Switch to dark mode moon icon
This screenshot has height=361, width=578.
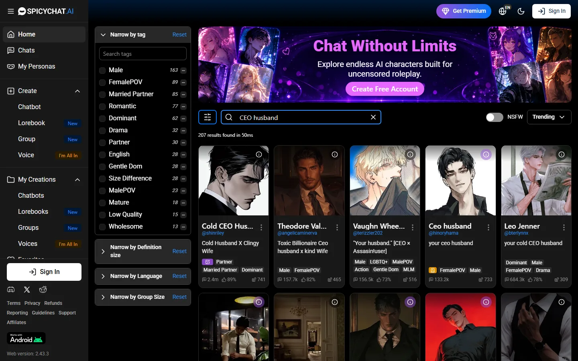521,11
